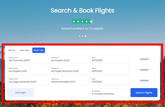Remove the Las Vegas to Atlanta flight
The image size is (165, 107).
click(x=144, y=80)
